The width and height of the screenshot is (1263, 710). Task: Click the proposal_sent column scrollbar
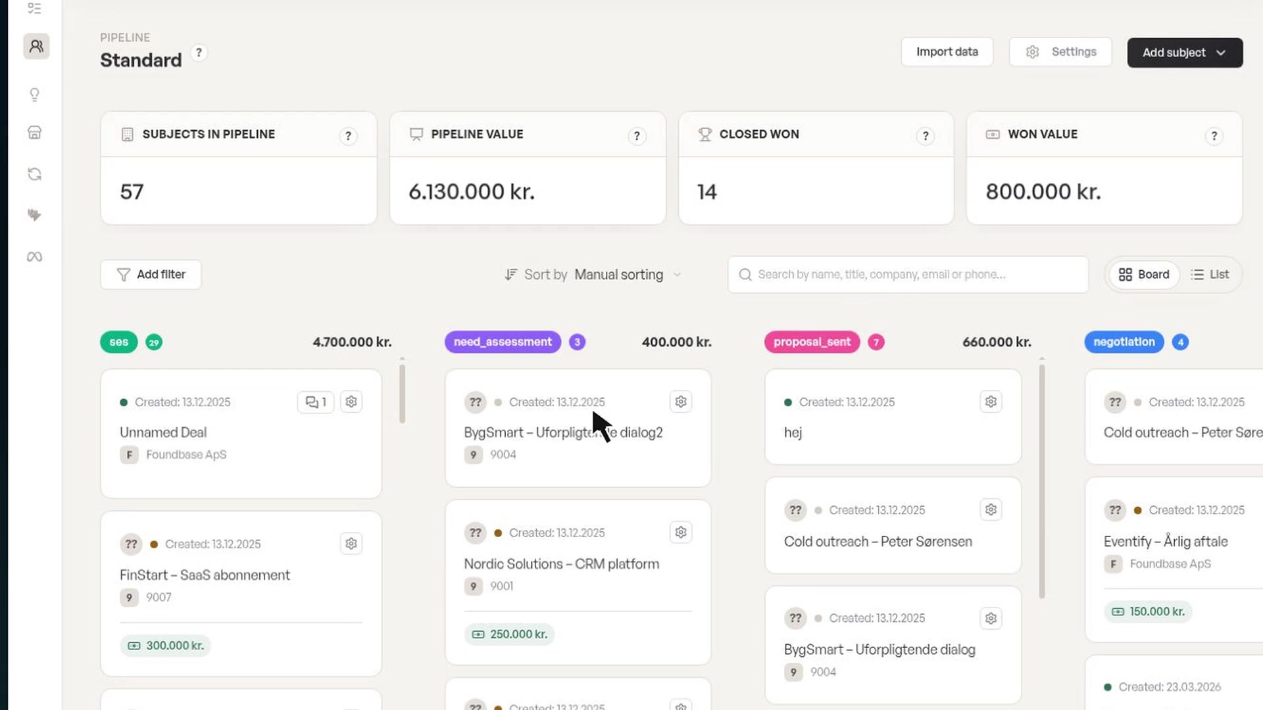click(1042, 480)
